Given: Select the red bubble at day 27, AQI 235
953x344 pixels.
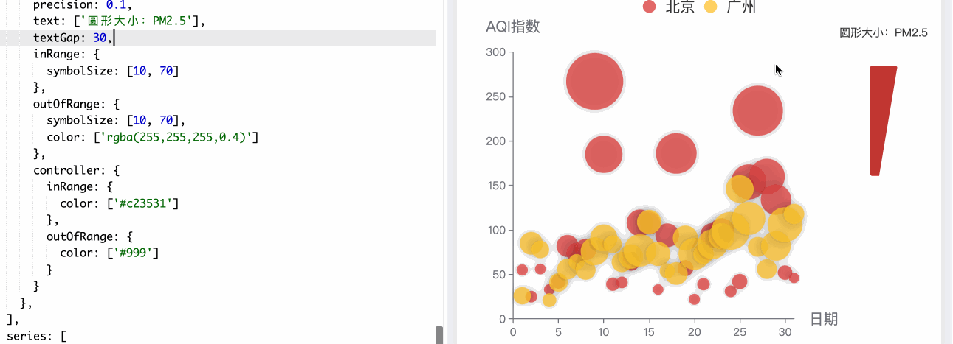Looking at the screenshot, I should [x=757, y=111].
